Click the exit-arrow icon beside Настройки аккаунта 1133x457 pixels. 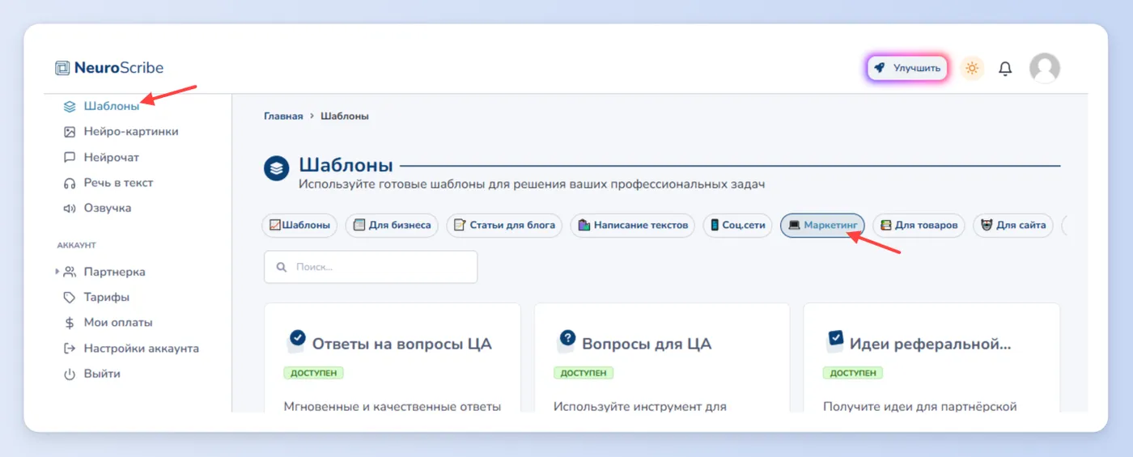pyautogui.click(x=70, y=349)
